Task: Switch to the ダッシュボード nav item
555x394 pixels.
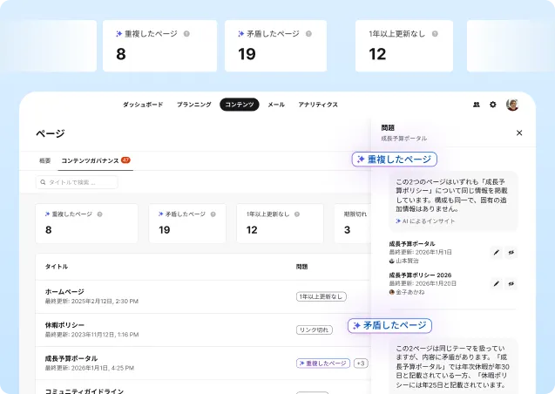Action: click(142, 105)
